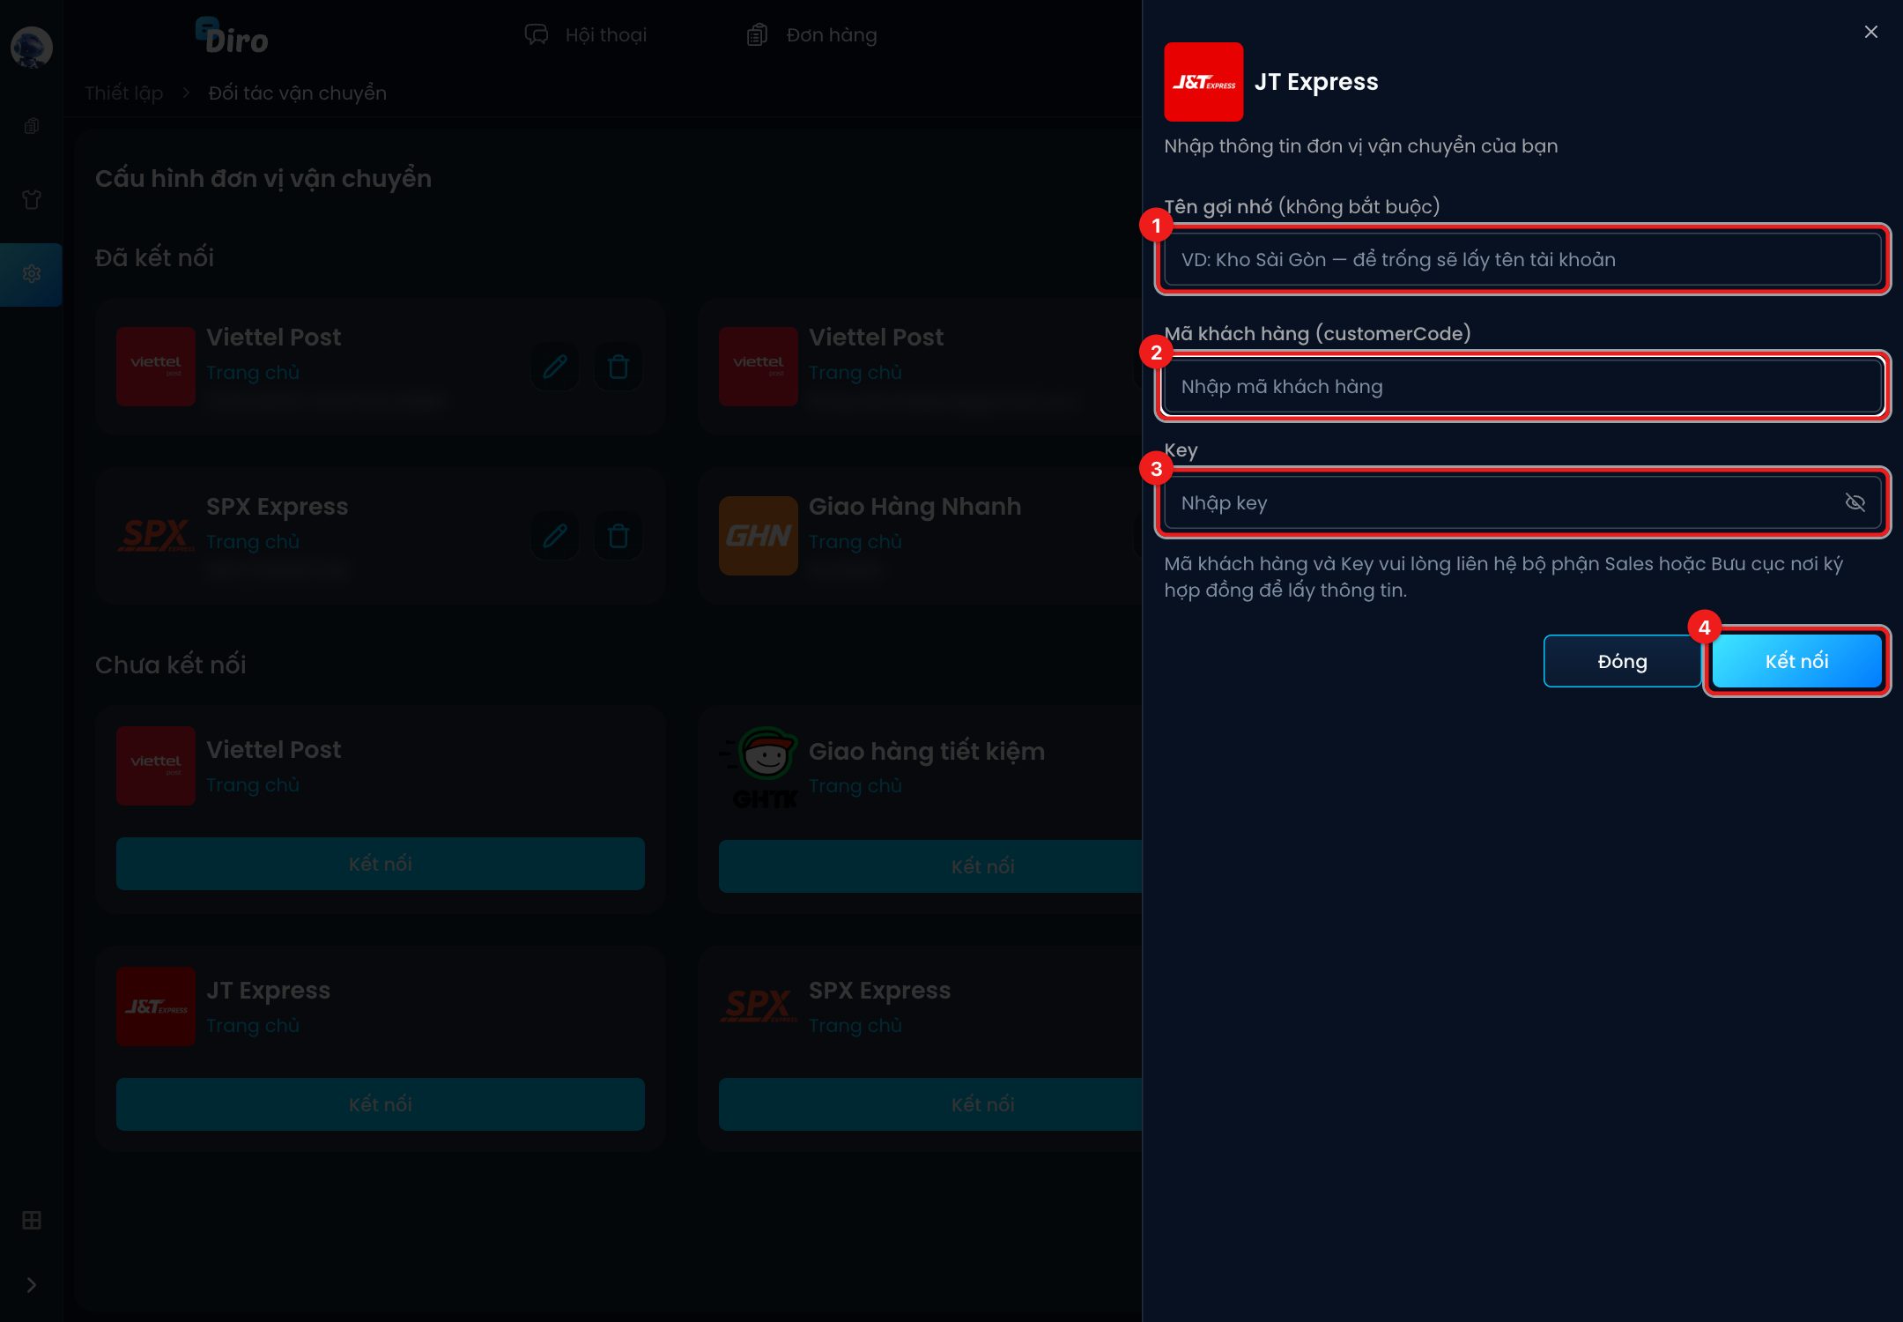Screen dimensions: 1903x1322
Task: Open the Đơn hàng tab
Action: tap(811, 35)
